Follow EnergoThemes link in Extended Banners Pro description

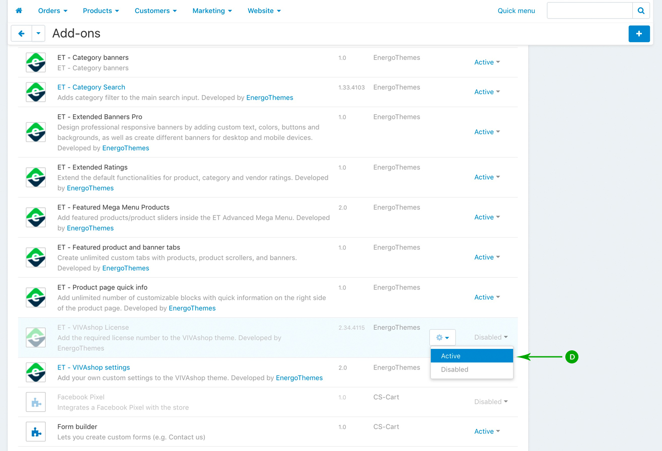125,148
